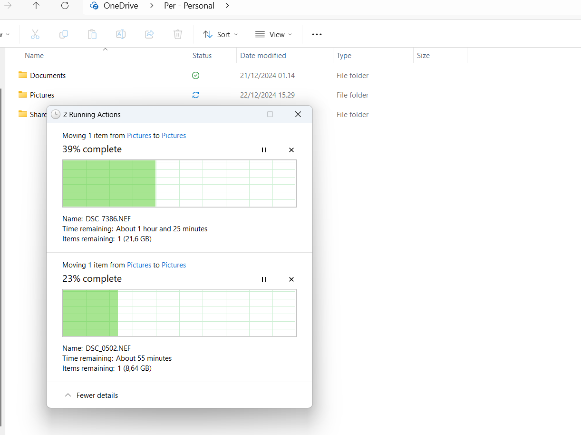
Task: Click OneDrive in the address breadcrumb
Action: 121,6
